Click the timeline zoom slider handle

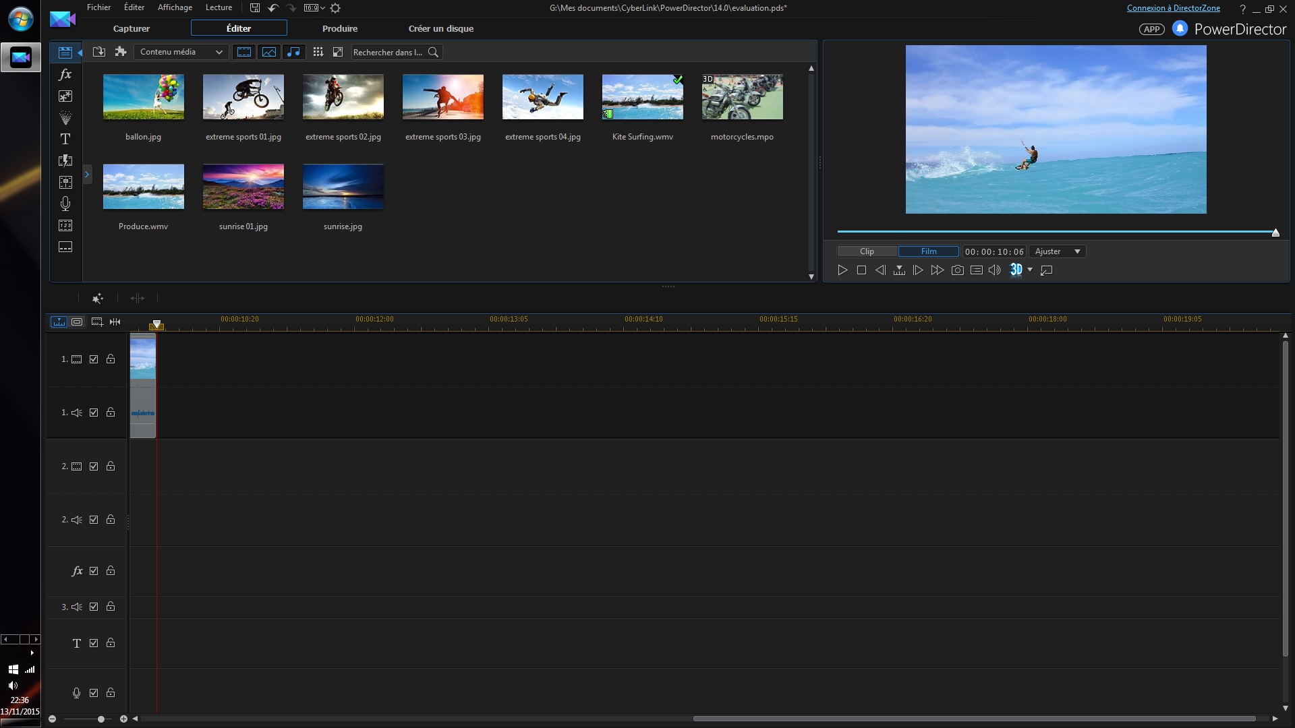pos(101,719)
